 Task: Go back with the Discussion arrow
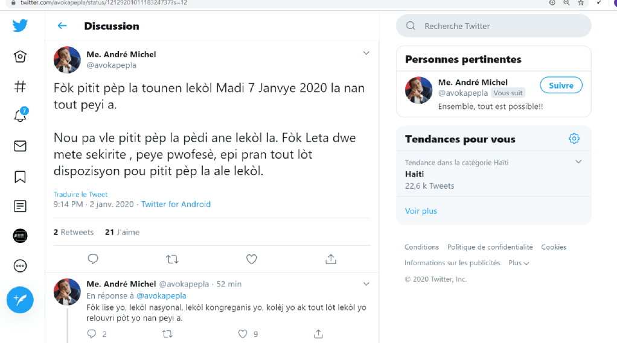[62, 26]
